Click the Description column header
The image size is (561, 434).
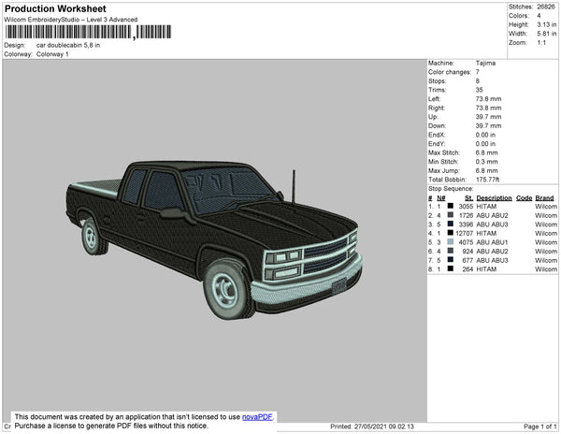point(494,198)
